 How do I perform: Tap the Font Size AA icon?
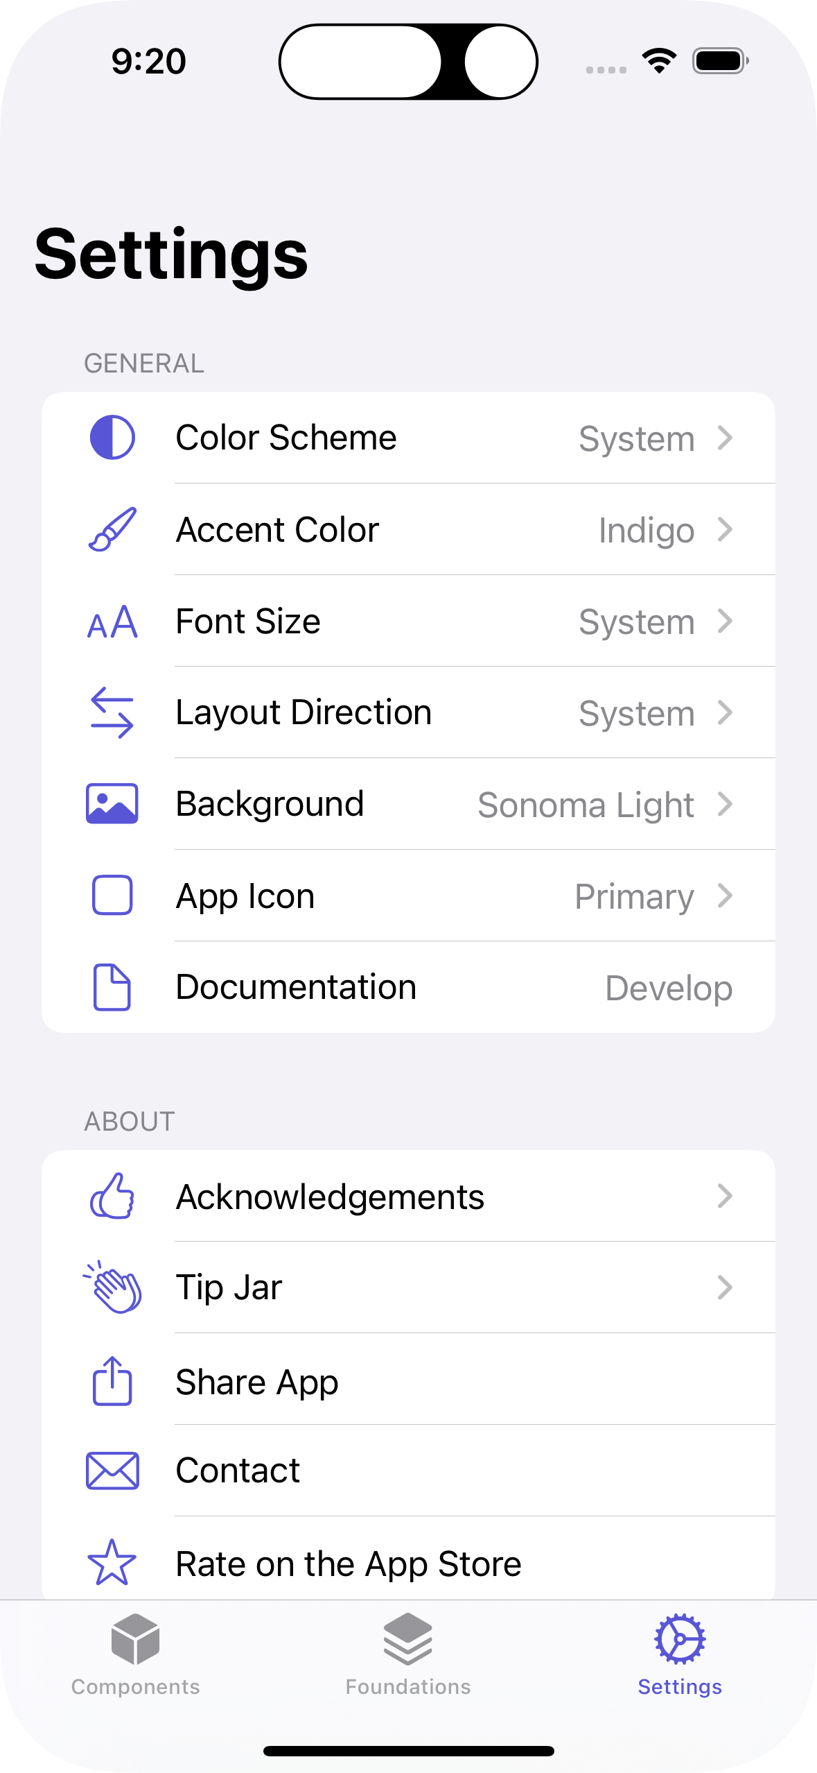112,622
